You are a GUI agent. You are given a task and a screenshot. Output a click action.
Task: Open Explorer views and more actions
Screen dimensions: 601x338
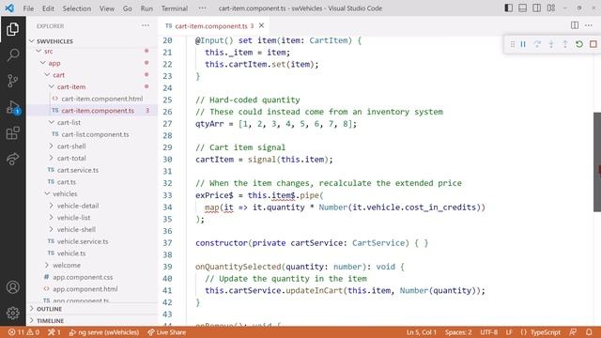coord(146,25)
